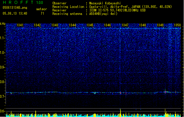Image resolution: width=184 pixels, height=117 pixels.
Task: Click the 0.8 frequency axis label
Action: click(3, 82)
